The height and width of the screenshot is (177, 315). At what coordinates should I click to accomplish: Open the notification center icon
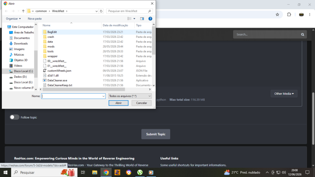(x=307, y=172)
